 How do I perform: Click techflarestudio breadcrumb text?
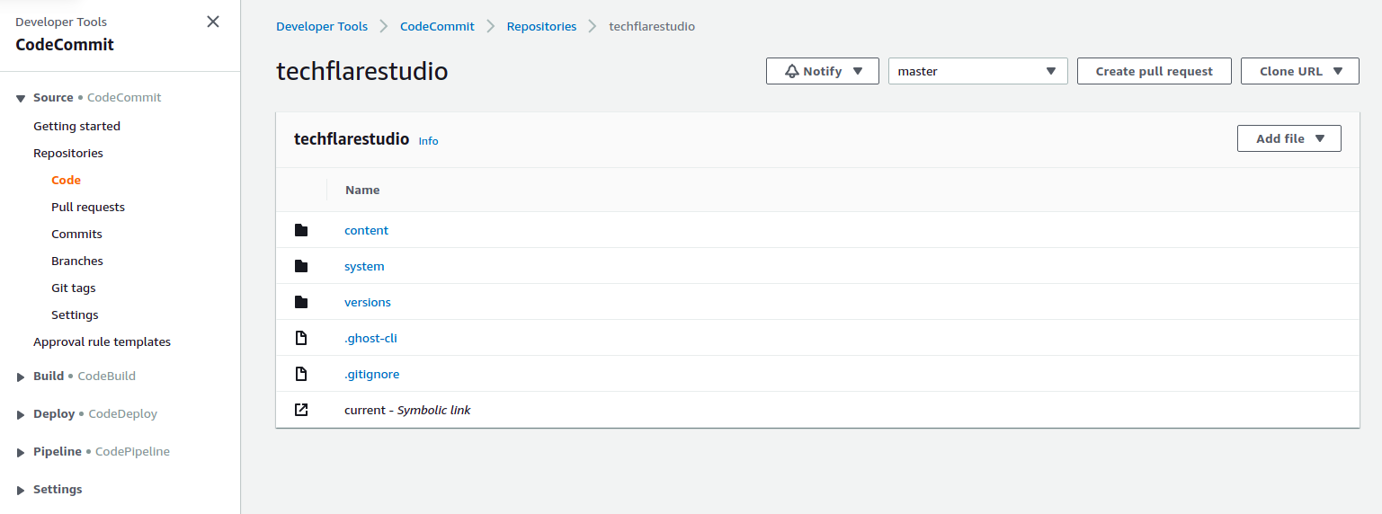[652, 26]
